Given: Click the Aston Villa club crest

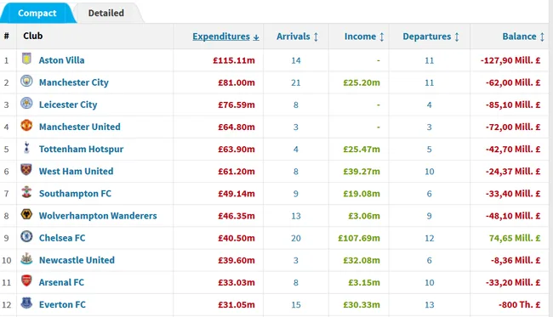Looking at the screenshot, I should (x=26, y=59).
